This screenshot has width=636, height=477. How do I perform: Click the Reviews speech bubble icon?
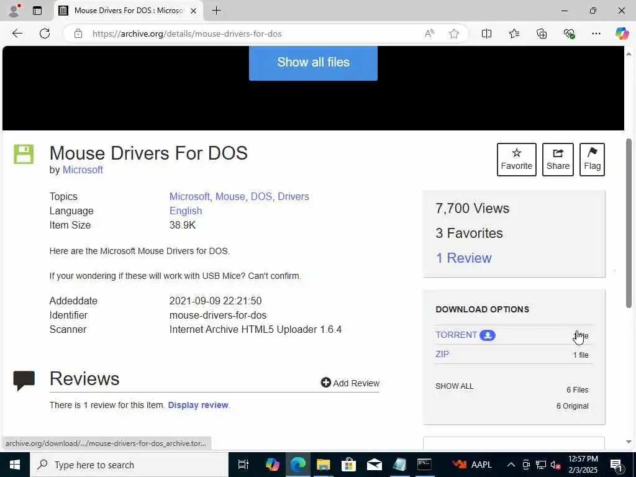tap(24, 381)
